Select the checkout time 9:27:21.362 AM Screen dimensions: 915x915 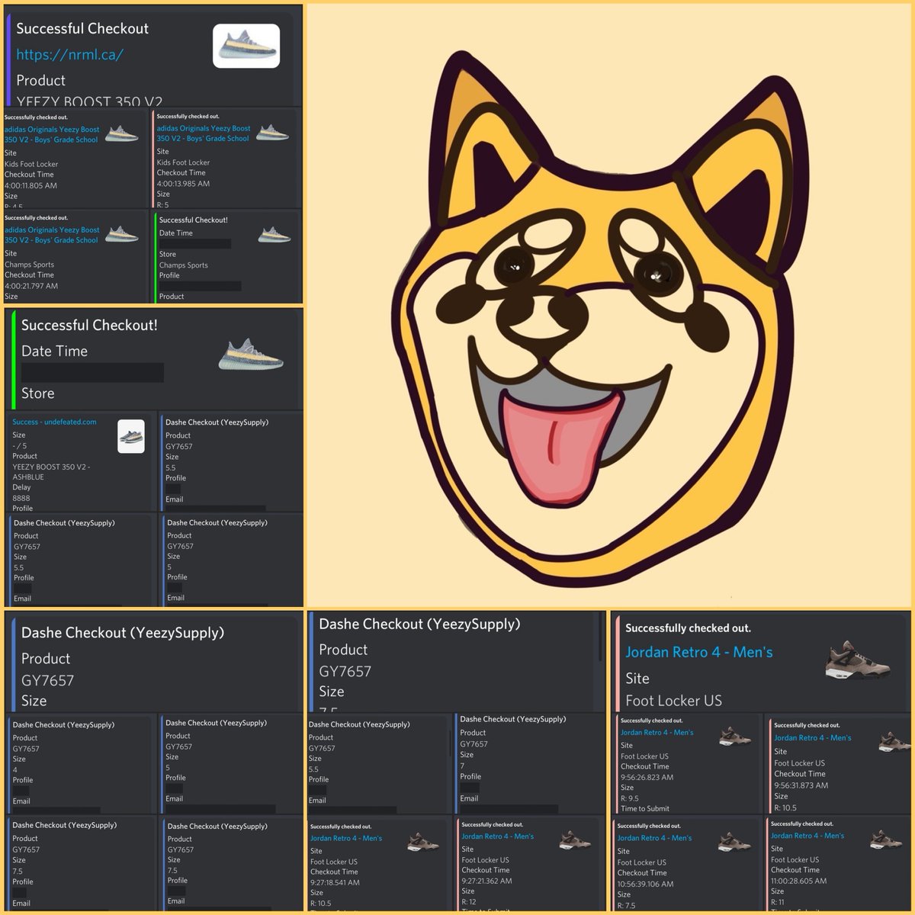point(486,881)
